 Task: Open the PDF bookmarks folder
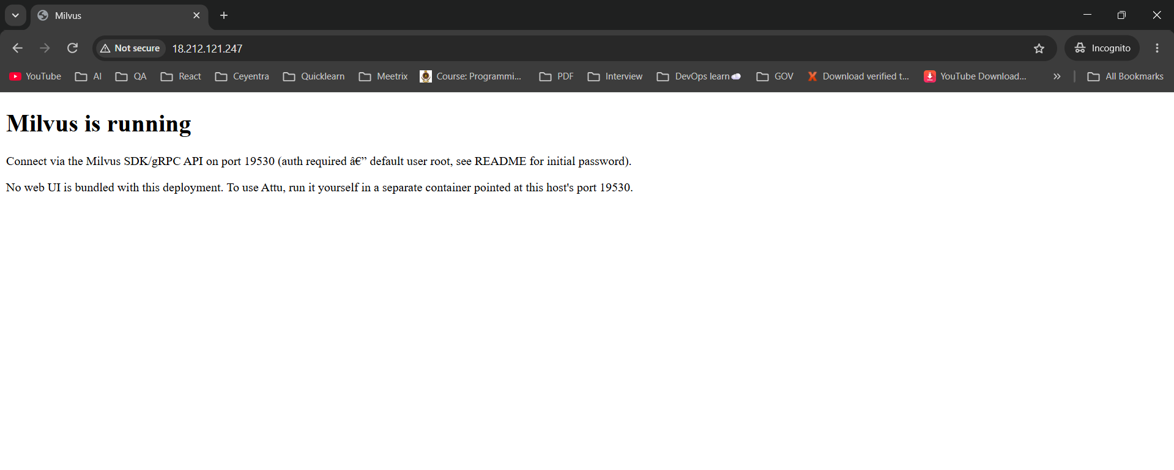(556, 76)
